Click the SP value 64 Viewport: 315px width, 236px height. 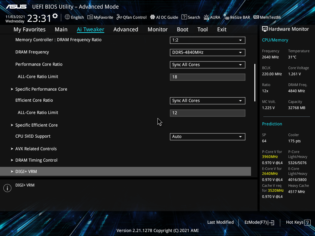coord(264,141)
